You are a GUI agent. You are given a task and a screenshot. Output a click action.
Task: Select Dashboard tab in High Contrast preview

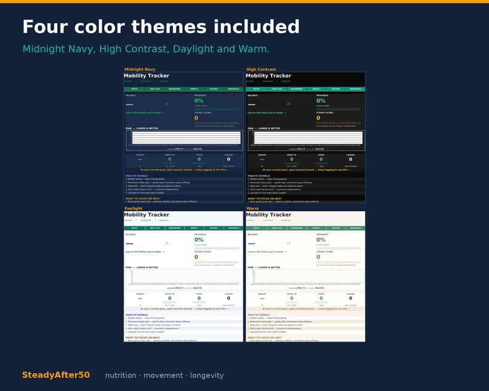[296, 89]
